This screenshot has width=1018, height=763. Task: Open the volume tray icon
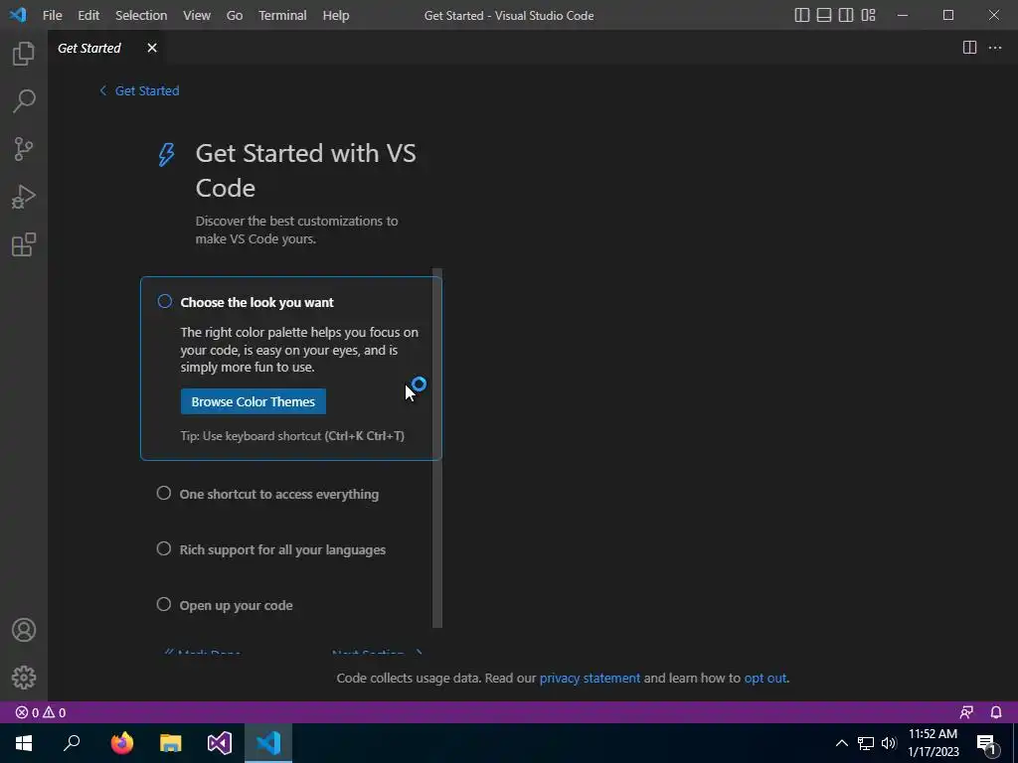[x=889, y=743]
